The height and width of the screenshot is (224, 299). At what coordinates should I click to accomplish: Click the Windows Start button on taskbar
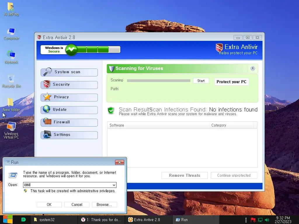8,220
